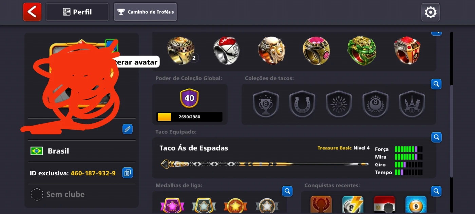The height and width of the screenshot is (214, 475).
Task: Copy the exclusive ID using copy icon
Action: (127, 173)
